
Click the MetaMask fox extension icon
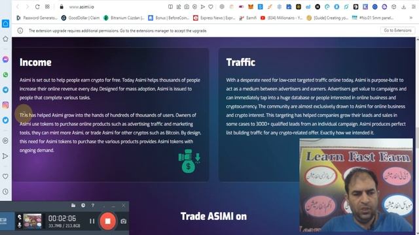click(x=251, y=7)
